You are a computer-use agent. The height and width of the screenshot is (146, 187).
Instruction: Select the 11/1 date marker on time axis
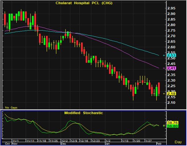16,141
